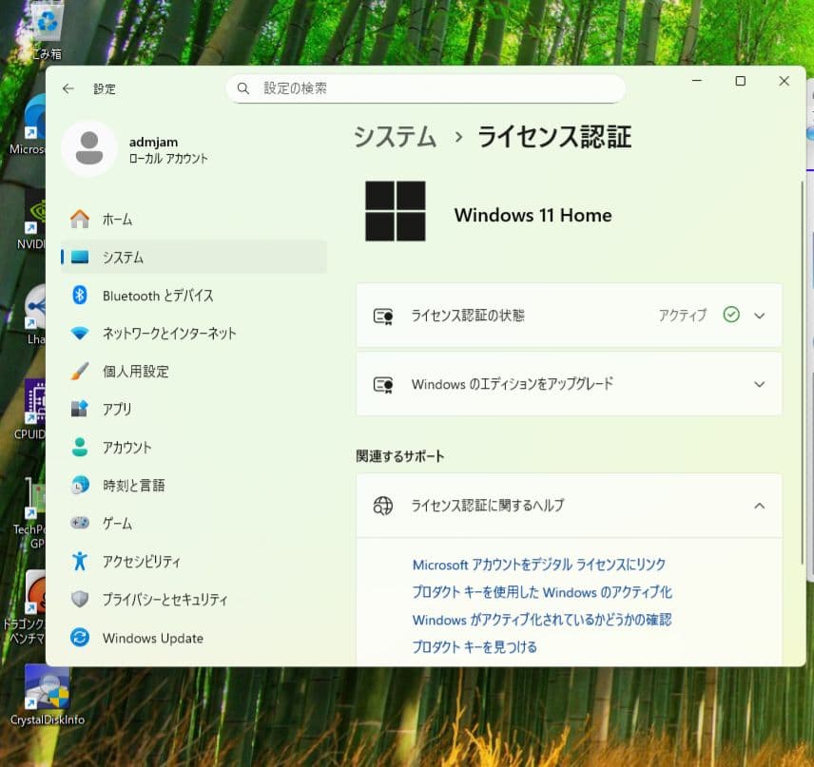Open プライバシーとセキュリティ settings
This screenshot has width=814, height=767.
pyautogui.click(x=165, y=600)
